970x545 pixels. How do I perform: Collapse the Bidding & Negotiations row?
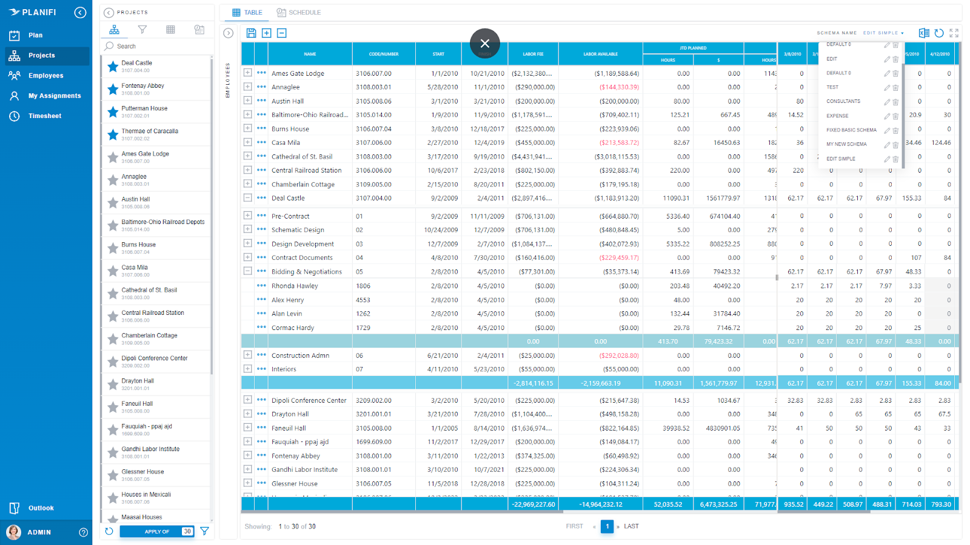(x=247, y=271)
